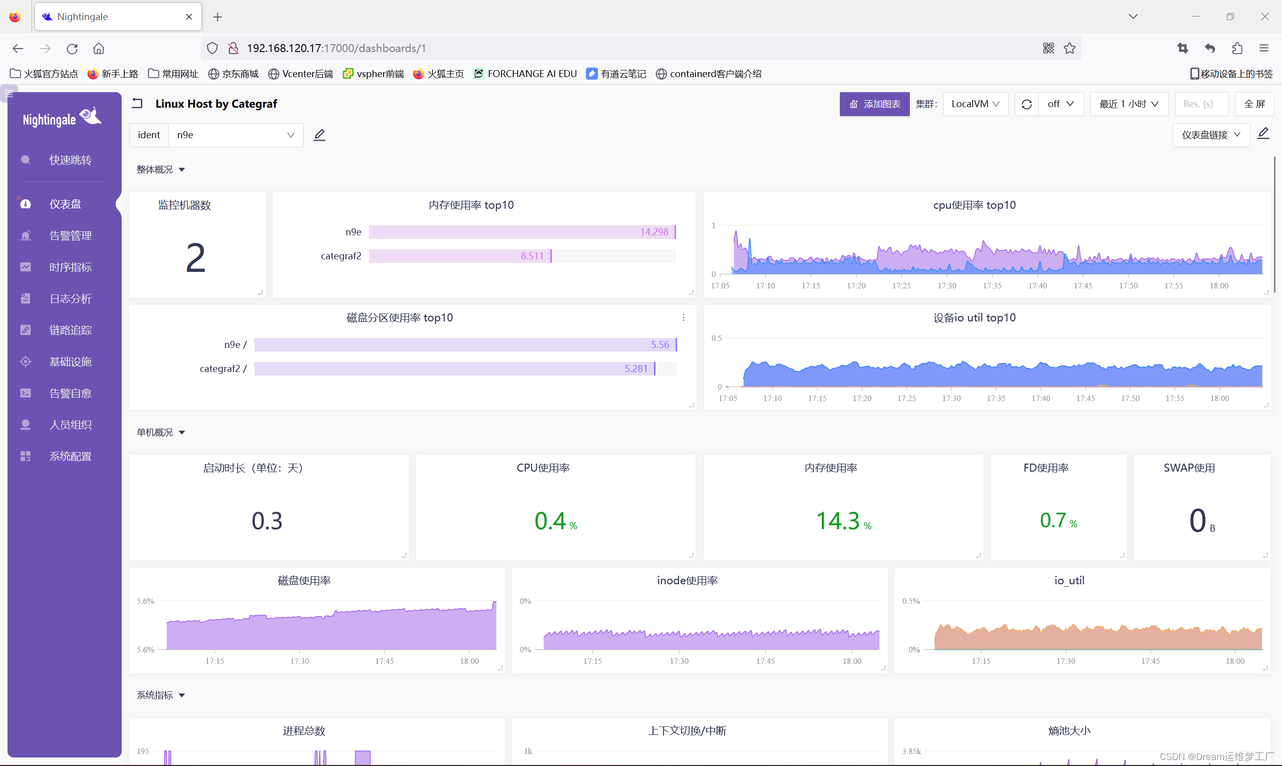Click the back-to-dashboard-list arrow icon
The height and width of the screenshot is (766, 1282).
click(x=137, y=104)
